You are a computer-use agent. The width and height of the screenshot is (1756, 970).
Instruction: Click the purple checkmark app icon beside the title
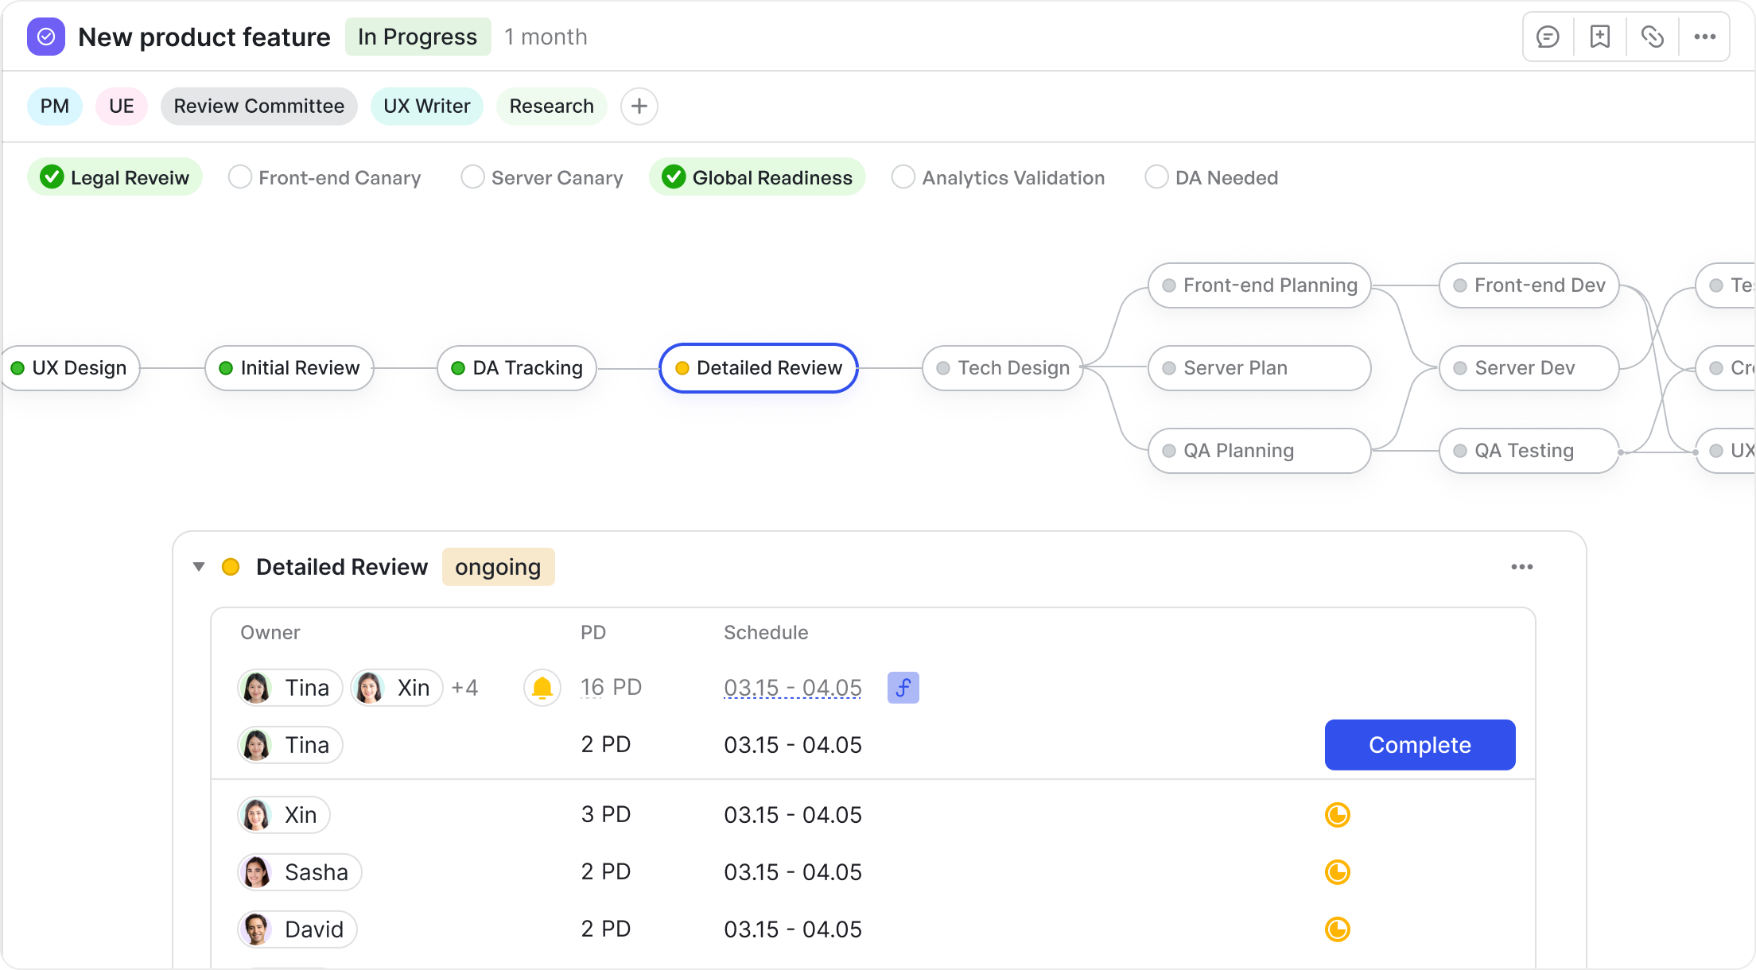click(x=45, y=37)
